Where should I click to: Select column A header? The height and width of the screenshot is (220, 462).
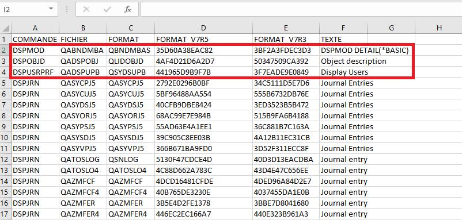coord(35,28)
